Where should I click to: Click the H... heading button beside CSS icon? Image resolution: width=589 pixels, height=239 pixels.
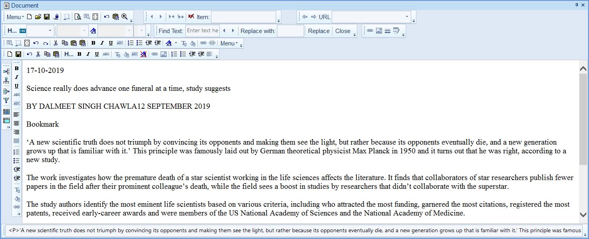(12, 31)
